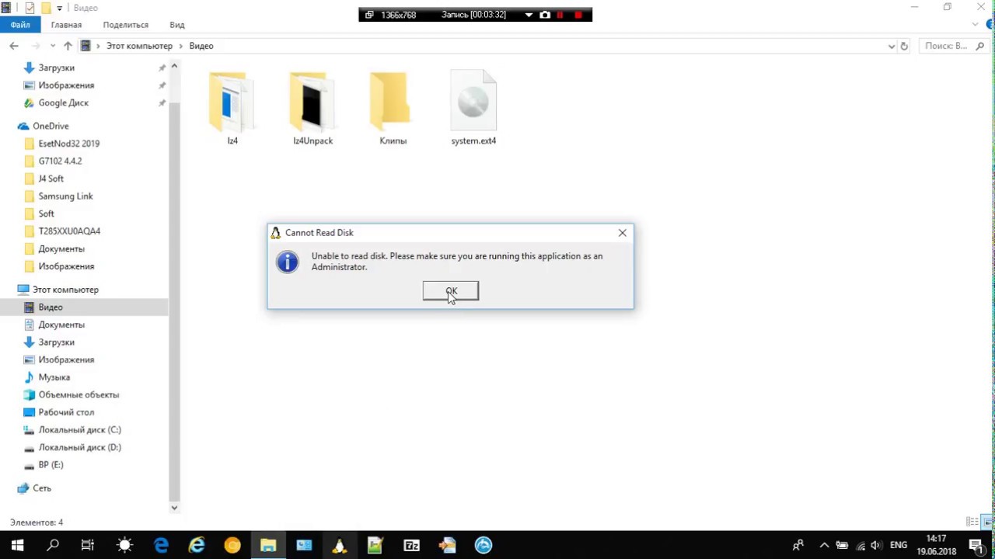Open Объемные объекты in sidebar
Screen dimensions: 995x559
point(79,394)
